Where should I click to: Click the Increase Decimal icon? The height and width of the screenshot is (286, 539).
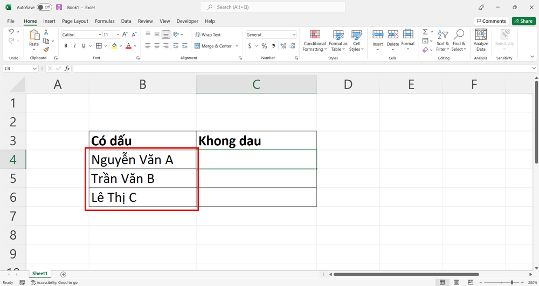coord(284,46)
